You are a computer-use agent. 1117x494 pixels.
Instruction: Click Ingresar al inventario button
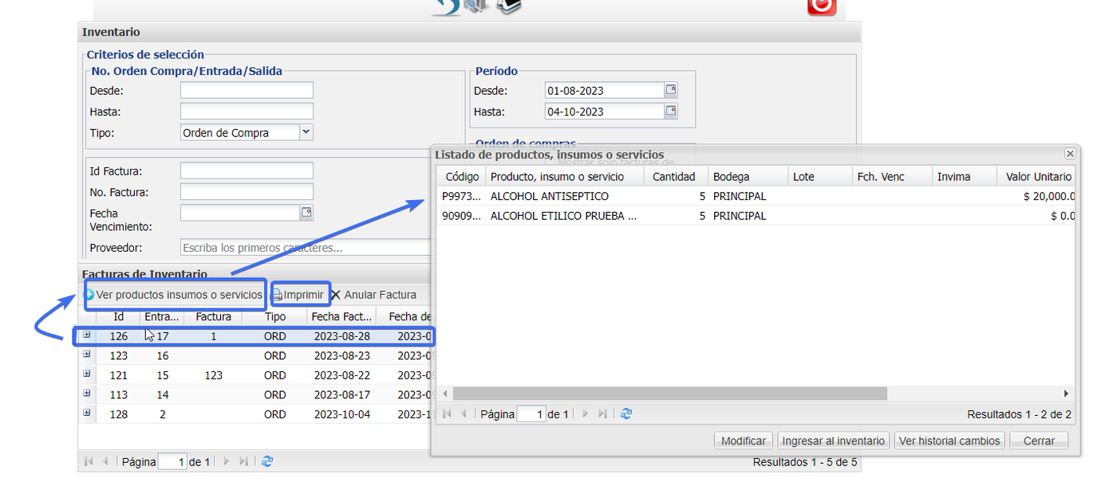(x=834, y=441)
